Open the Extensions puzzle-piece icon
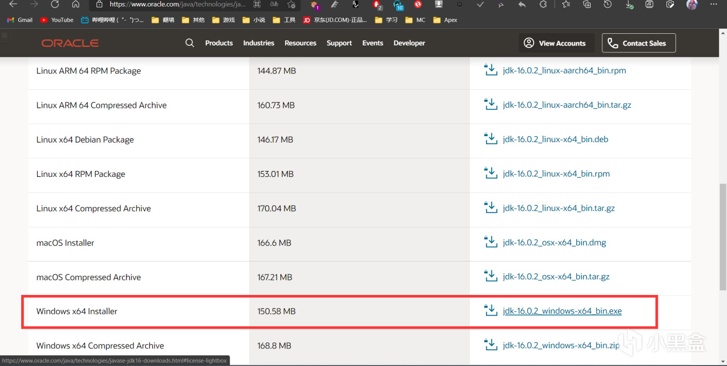727x366 pixels. coord(543,4)
